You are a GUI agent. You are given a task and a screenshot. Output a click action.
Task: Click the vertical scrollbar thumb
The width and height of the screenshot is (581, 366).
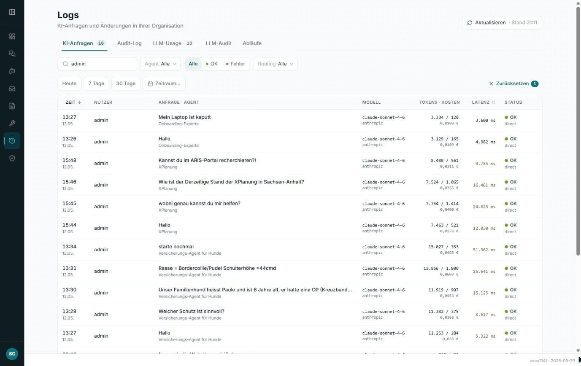point(578,130)
